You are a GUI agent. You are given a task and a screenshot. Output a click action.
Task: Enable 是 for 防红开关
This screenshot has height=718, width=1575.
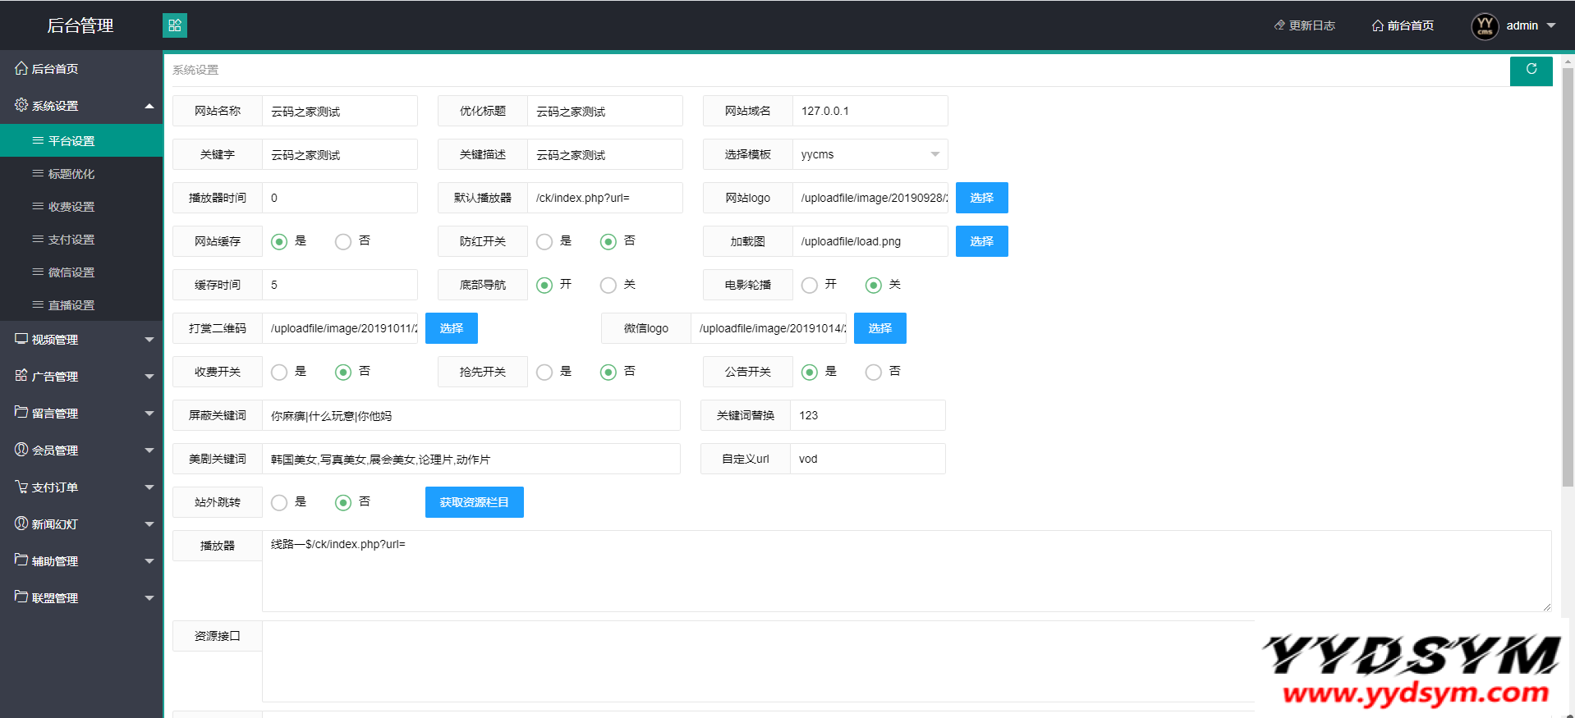pos(544,241)
